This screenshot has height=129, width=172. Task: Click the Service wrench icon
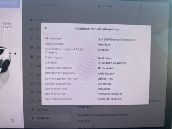pos(32,109)
